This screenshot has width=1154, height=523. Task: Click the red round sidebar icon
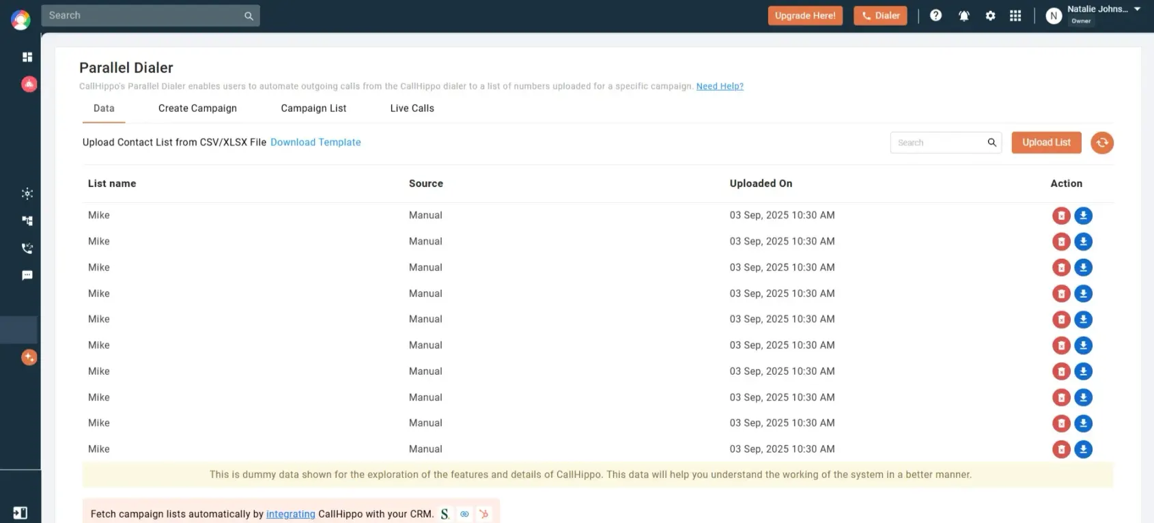(29, 84)
